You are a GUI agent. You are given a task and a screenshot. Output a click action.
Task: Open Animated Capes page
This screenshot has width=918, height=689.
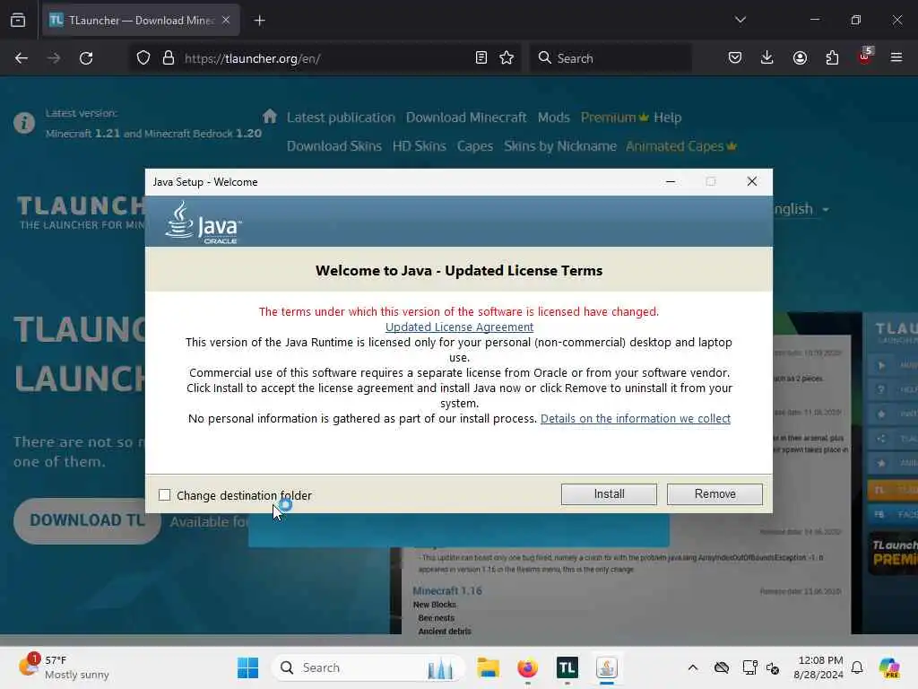coord(681,146)
